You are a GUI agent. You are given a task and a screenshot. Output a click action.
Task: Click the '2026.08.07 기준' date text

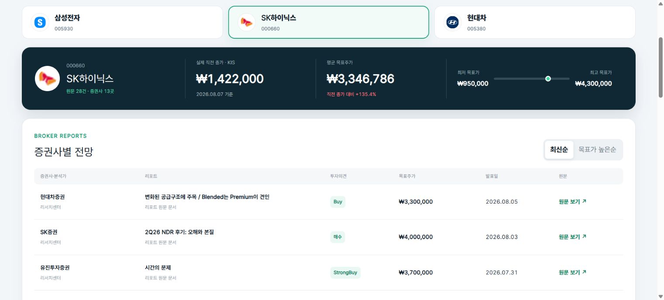pos(215,94)
